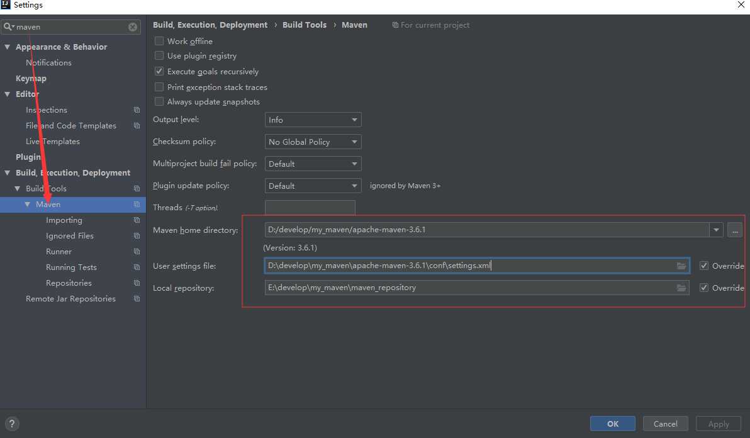This screenshot has width=750, height=438.
Task: Focus the Threads input field
Action: pos(310,208)
